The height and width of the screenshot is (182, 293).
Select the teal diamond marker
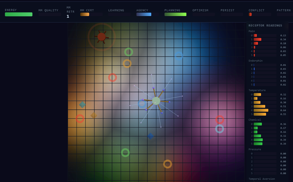[x=82, y=105]
